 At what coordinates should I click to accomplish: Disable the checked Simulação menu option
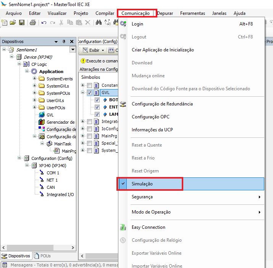tap(142, 184)
